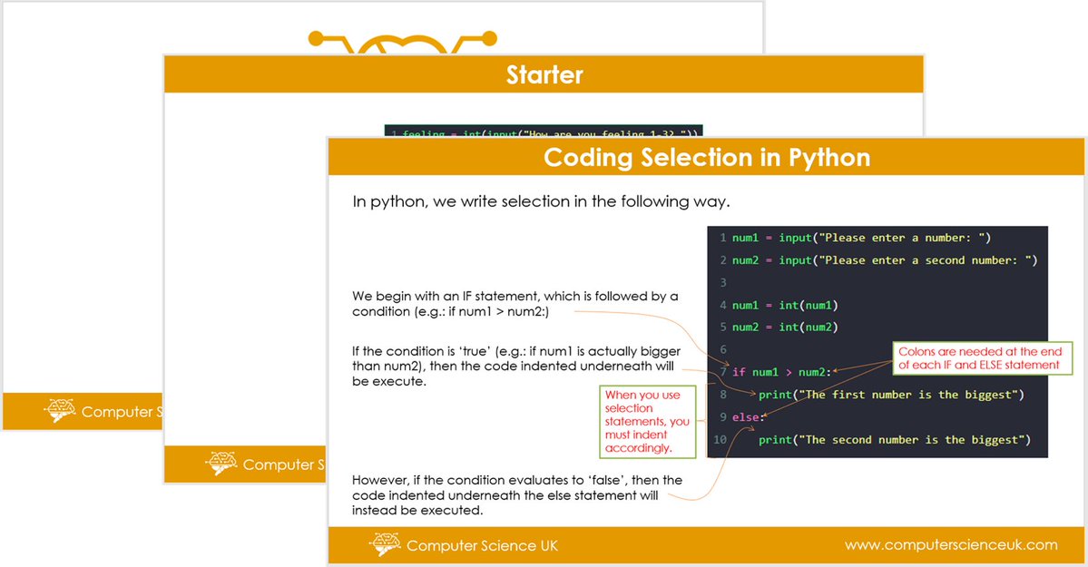
Task: Select the bee logo on the leftmost slide footer
Action: point(60,410)
